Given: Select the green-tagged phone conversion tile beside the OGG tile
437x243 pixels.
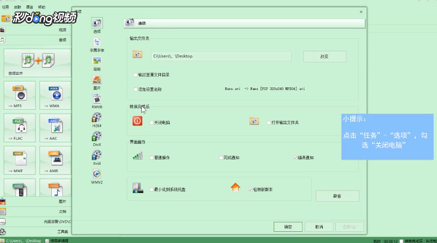Looking at the screenshot, I should point(20,188).
